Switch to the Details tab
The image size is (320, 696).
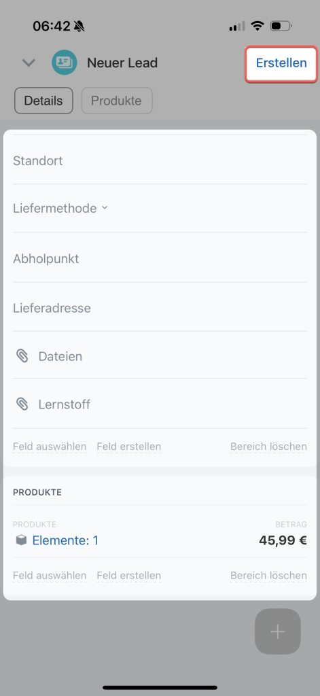point(43,101)
